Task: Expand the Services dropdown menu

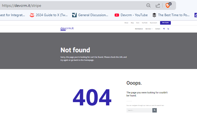Action: (149, 29)
